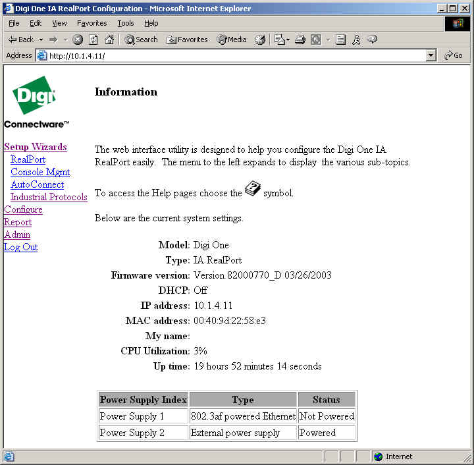Image resolution: width=474 pixels, height=465 pixels.
Task: Click the Print icon in toolbar
Action: (x=300, y=40)
